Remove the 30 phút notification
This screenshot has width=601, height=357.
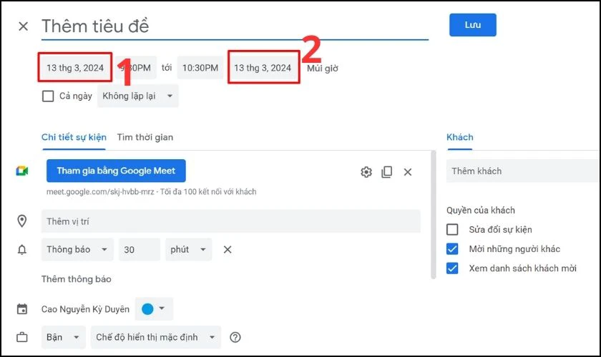pyautogui.click(x=228, y=249)
